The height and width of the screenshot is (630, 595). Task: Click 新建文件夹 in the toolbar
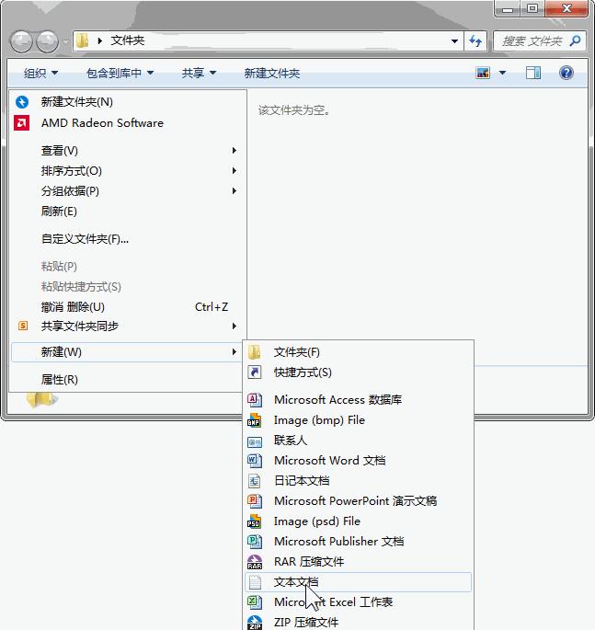click(x=272, y=74)
